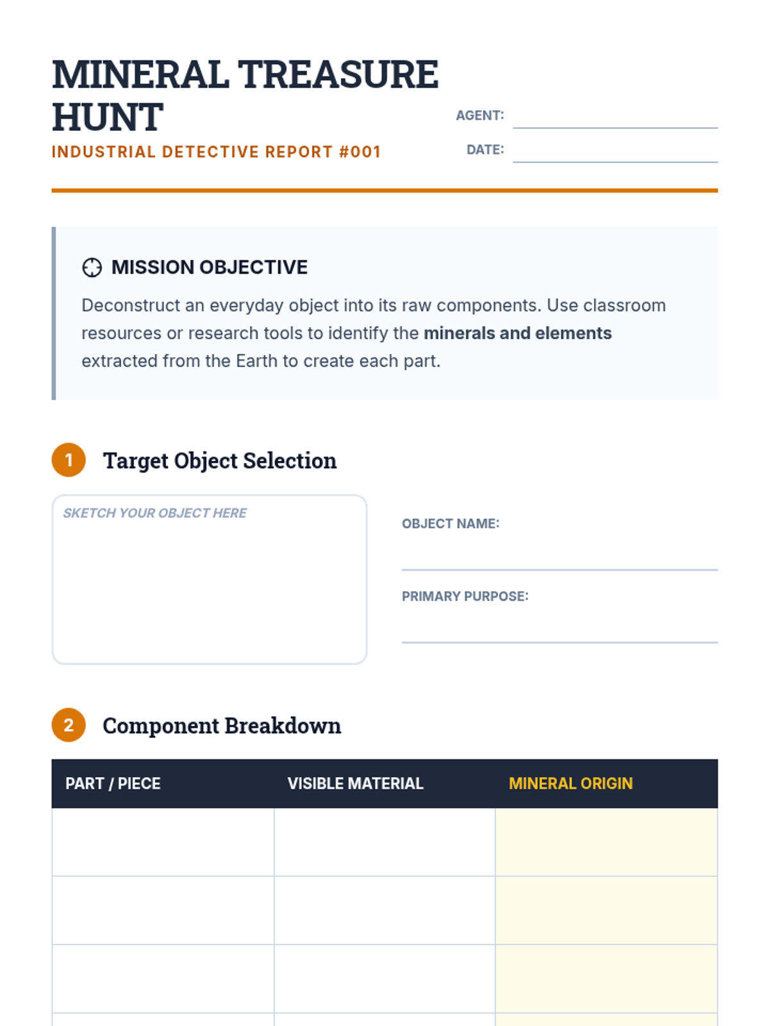Click the Mineral Treasure Hunt title
The width and height of the screenshot is (769, 1026).
[x=245, y=95]
